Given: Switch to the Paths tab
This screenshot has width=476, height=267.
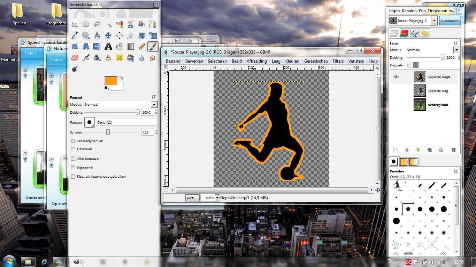Looking at the screenshot, I should (415, 33).
